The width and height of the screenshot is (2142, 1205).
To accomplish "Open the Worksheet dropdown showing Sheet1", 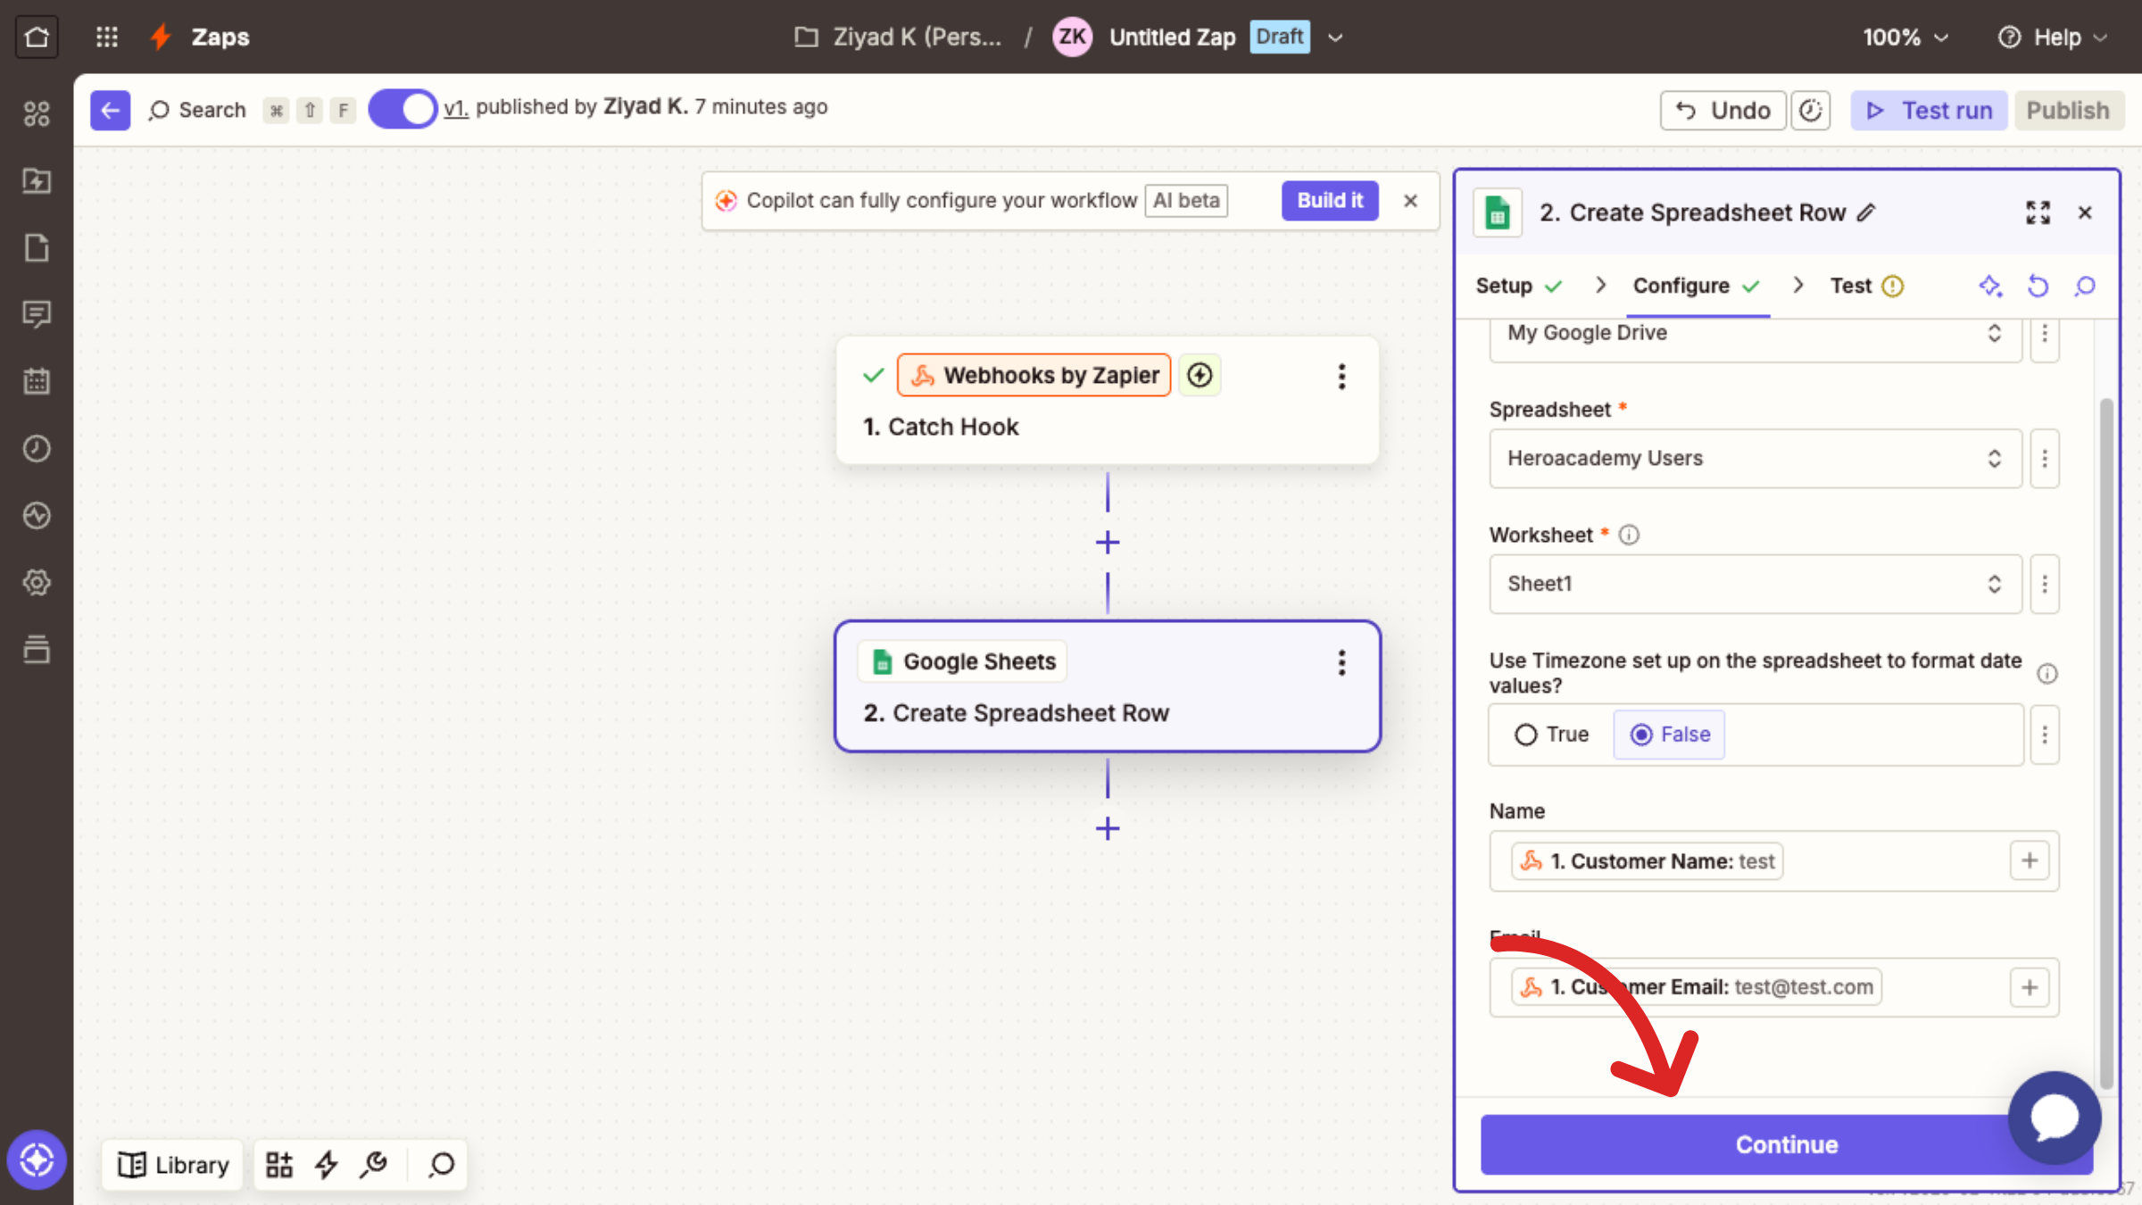I will [1755, 584].
